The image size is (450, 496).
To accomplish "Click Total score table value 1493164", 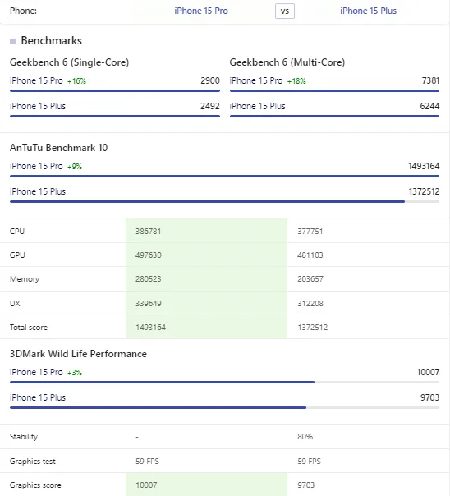I will [x=150, y=328].
